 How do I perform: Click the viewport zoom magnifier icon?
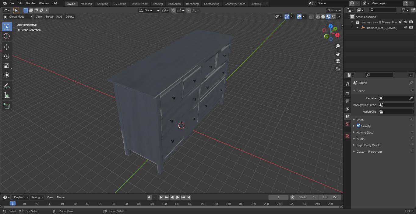click(x=337, y=46)
